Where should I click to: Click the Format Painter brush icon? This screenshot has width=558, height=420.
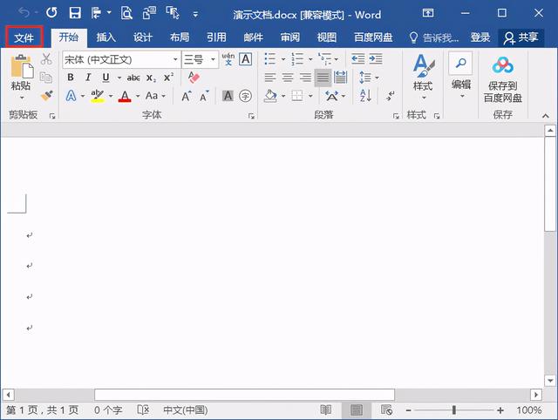pyautogui.click(x=46, y=96)
